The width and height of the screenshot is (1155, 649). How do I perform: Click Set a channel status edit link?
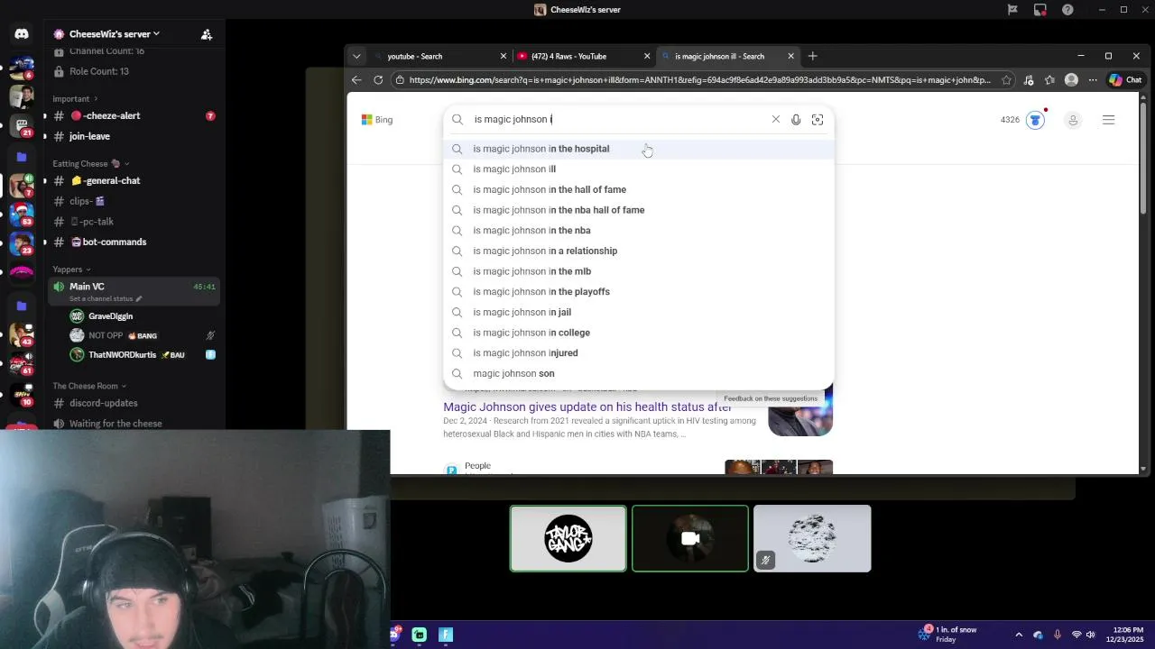click(x=106, y=298)
